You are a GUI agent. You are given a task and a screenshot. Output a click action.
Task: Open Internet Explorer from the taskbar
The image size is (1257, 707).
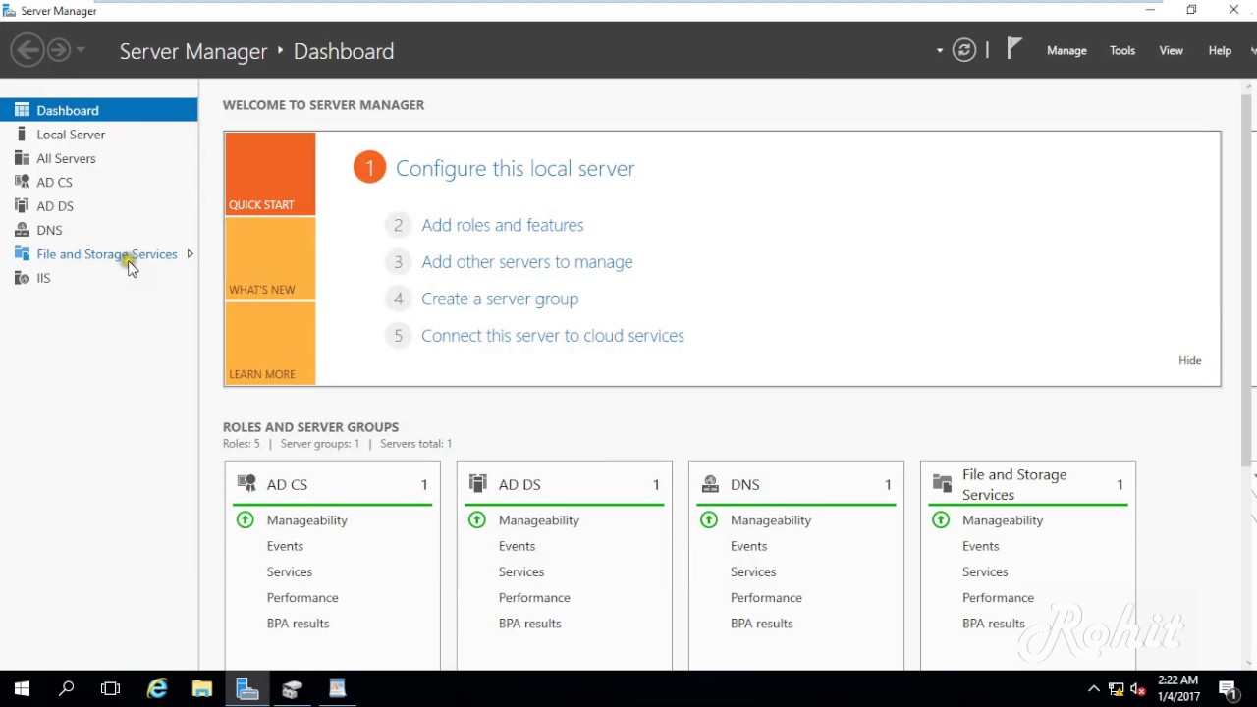tap(157, 688)
